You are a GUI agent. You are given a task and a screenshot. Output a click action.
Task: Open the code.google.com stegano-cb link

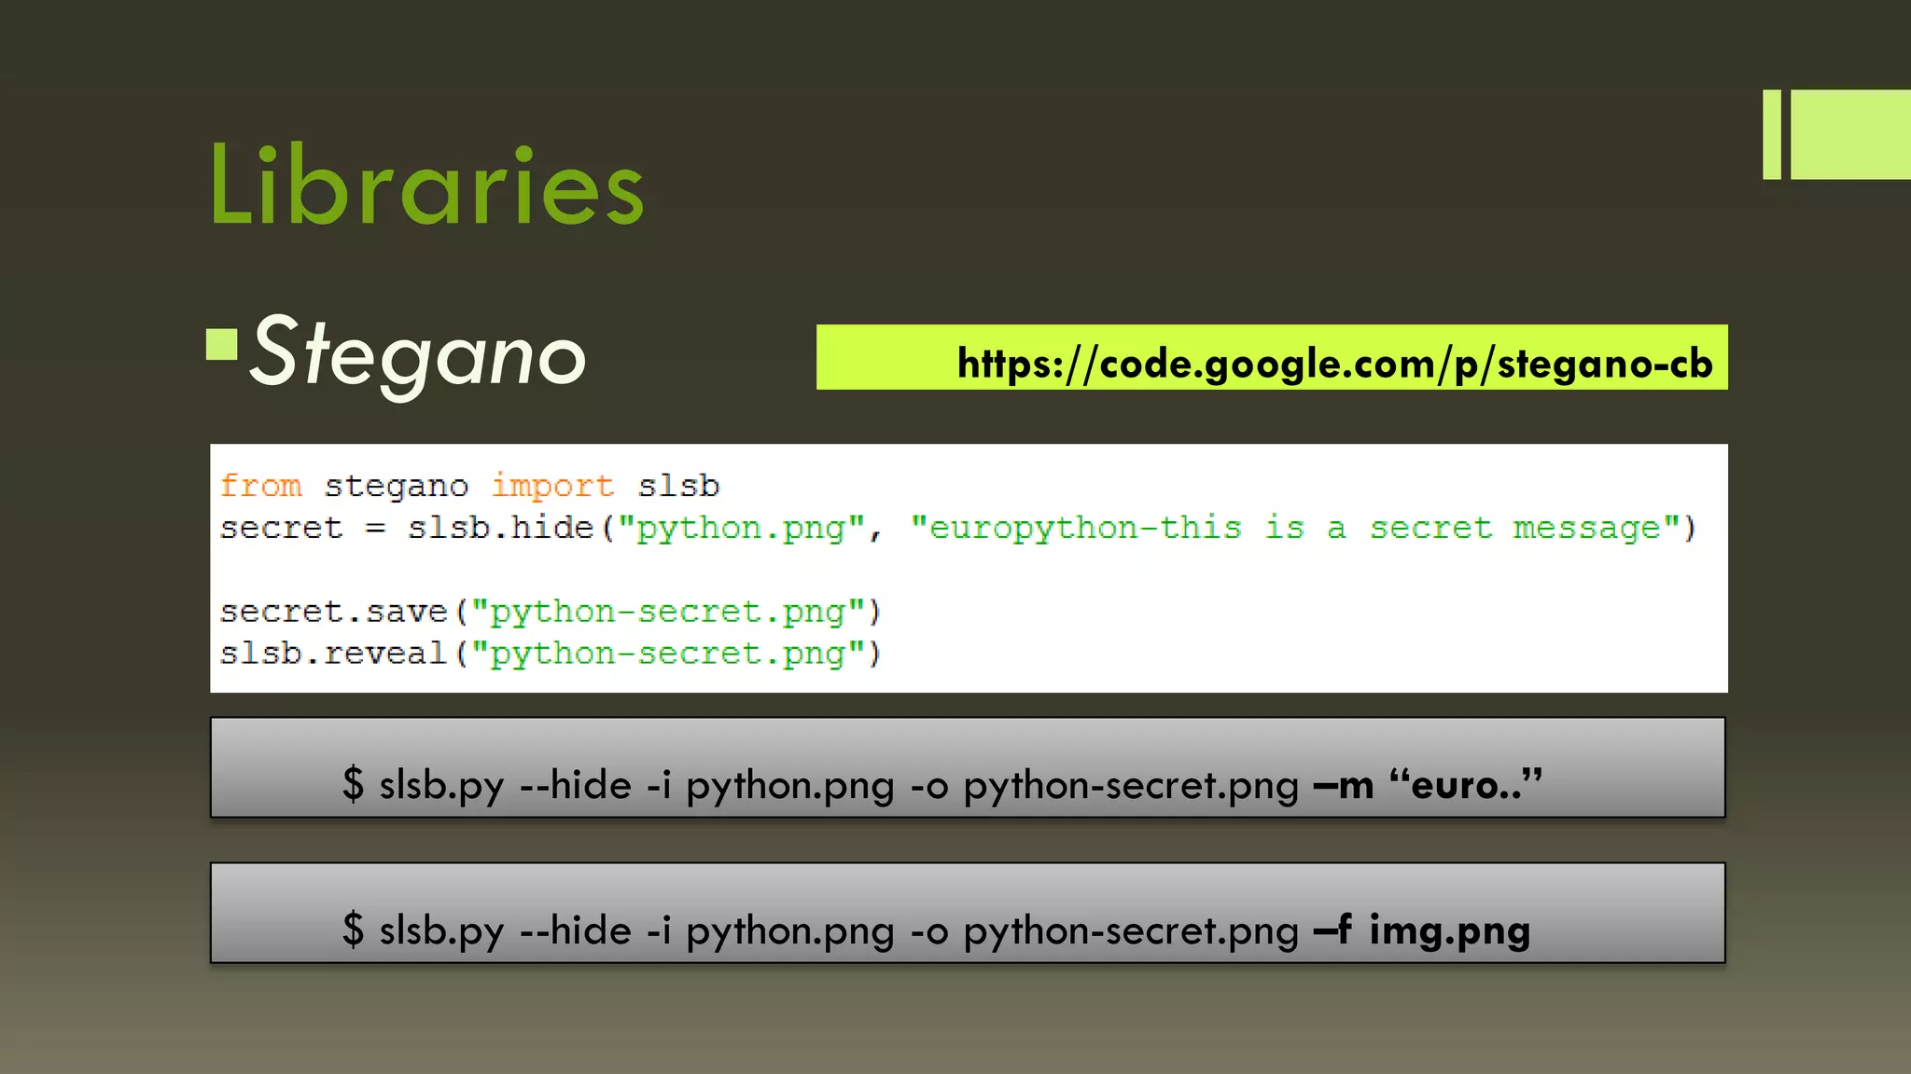point(1334,364)
